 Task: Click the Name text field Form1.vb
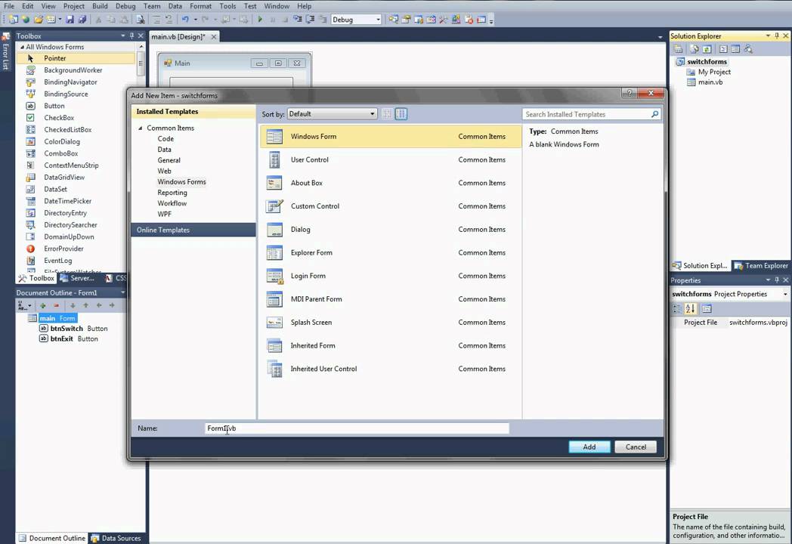(x=357, y=428)
